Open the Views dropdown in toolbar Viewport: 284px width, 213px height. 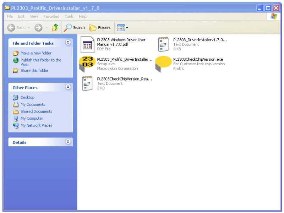click(x=122, y=28)
